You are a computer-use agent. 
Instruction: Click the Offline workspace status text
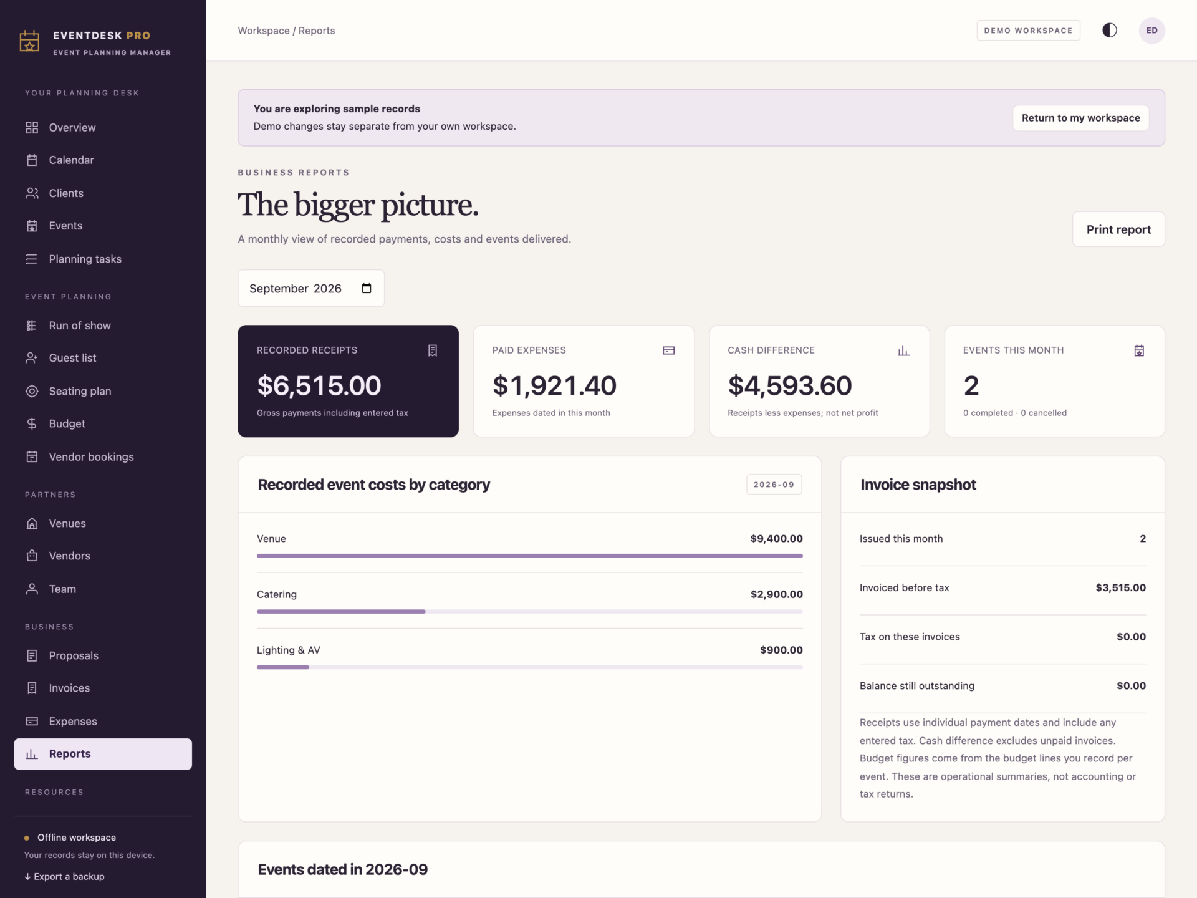(x=77, y=838)
